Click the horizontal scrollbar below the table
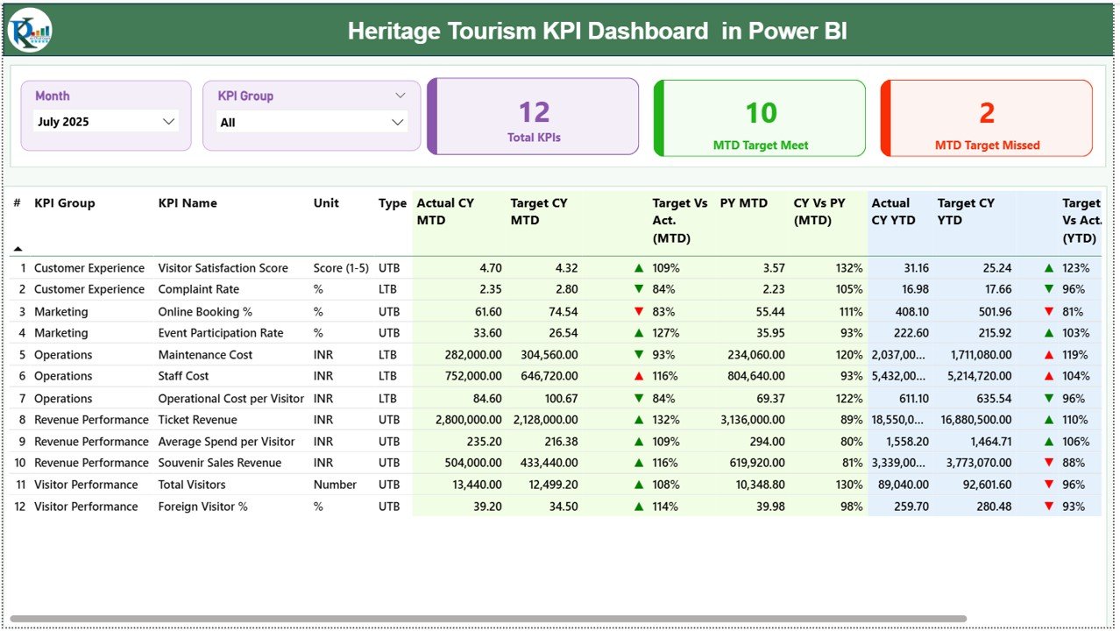This screenshot has height=631, width=1120. click(x=488, y=619)
